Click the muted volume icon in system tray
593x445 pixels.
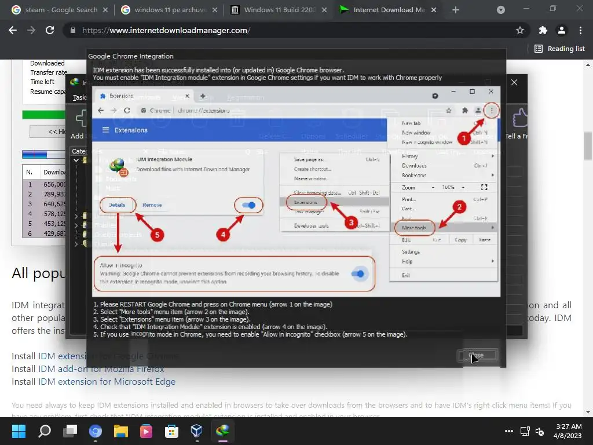540,431
